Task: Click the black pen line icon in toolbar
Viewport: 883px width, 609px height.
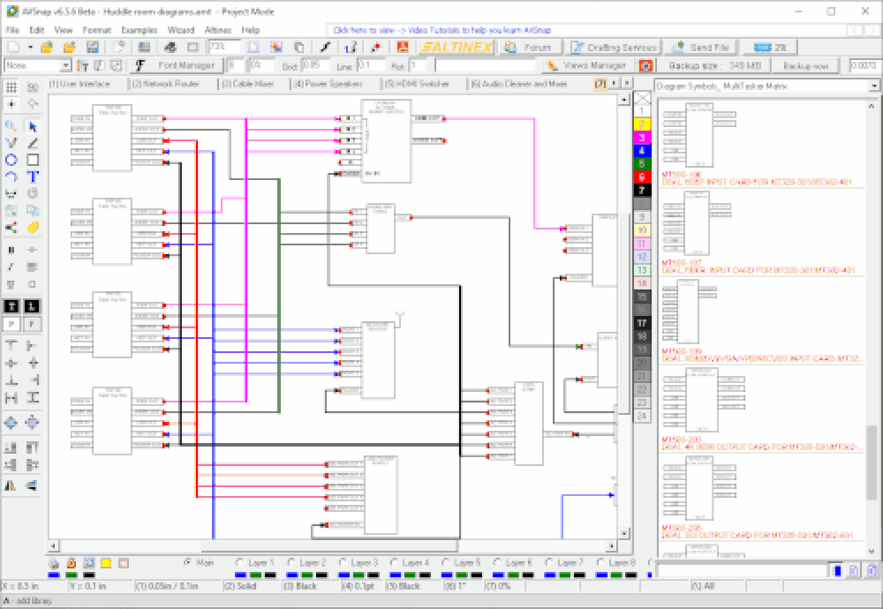Action: [325, 48]
